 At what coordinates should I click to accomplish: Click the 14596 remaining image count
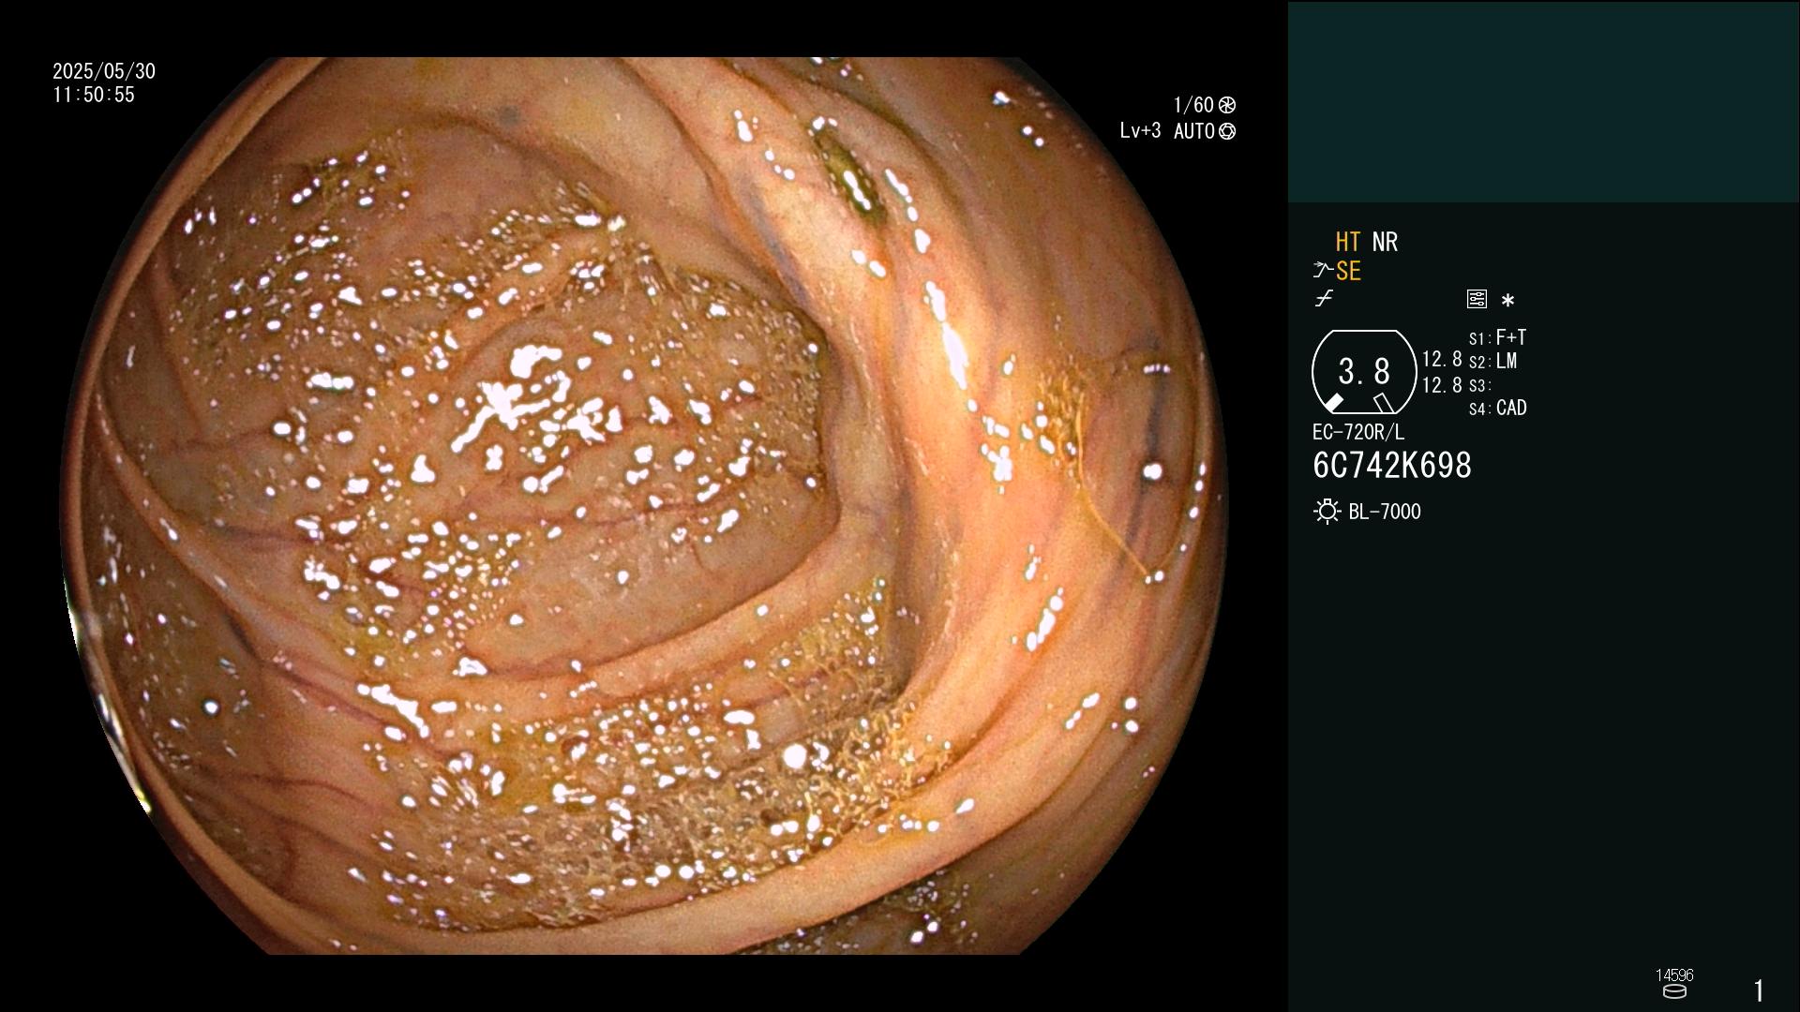coord(1674,975)
